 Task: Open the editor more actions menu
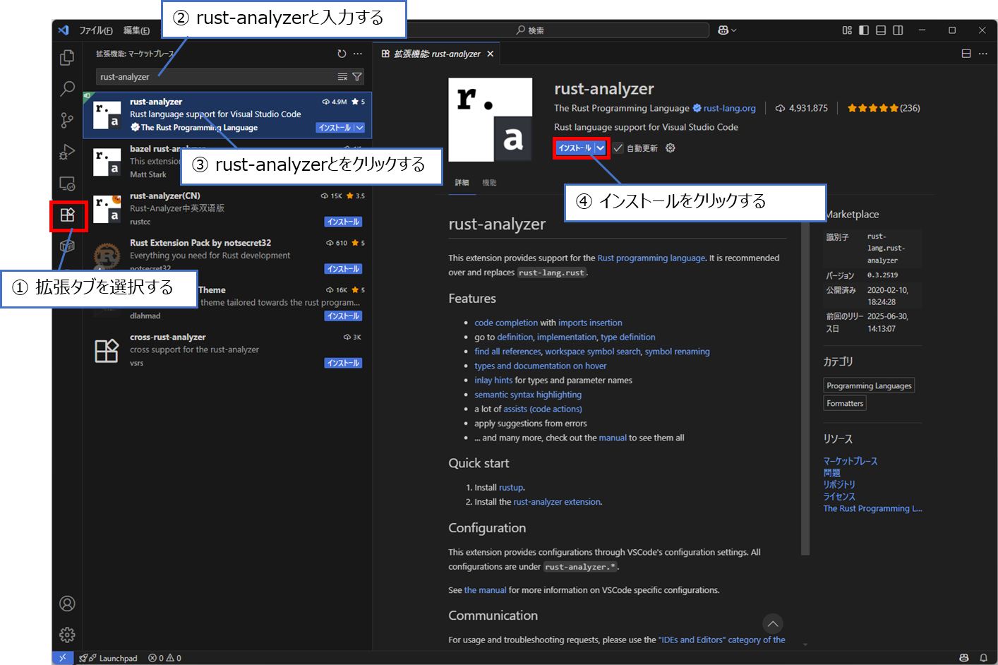983,53
